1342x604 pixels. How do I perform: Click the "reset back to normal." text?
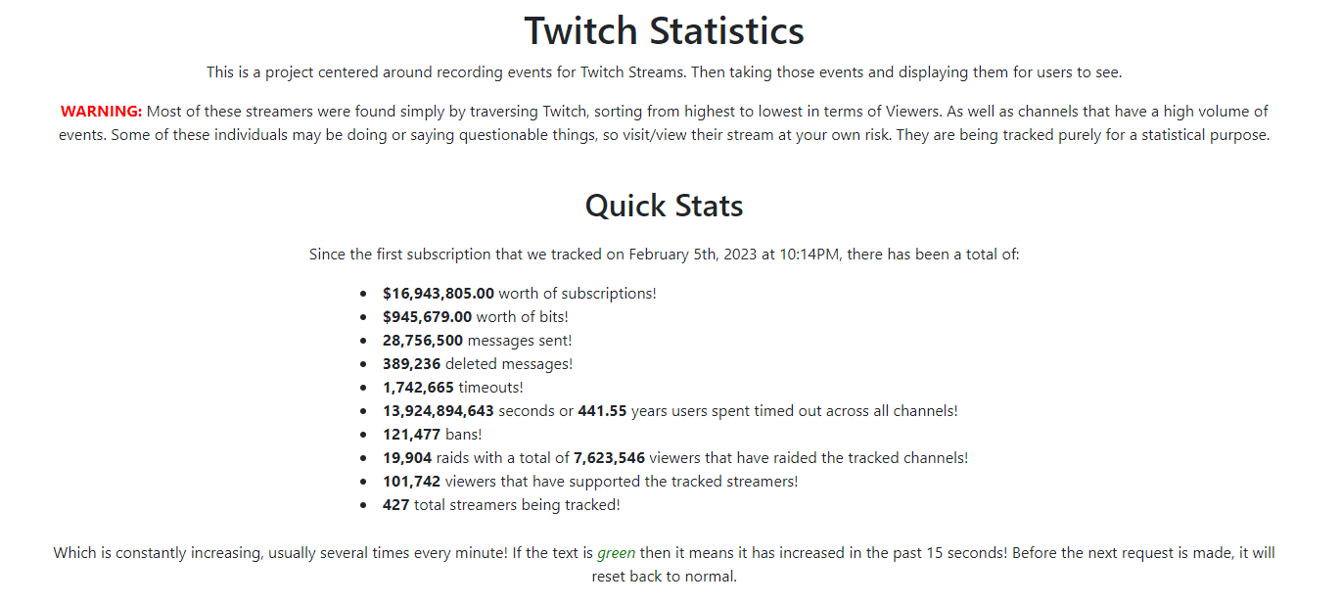click(664, 577)
